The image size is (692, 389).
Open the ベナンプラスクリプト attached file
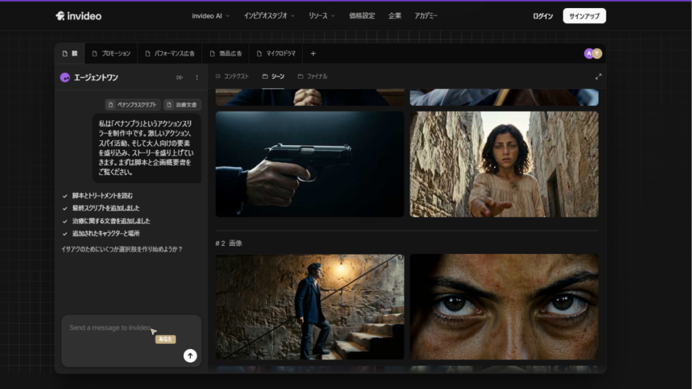pyautogui.click(x=132, y=105)
